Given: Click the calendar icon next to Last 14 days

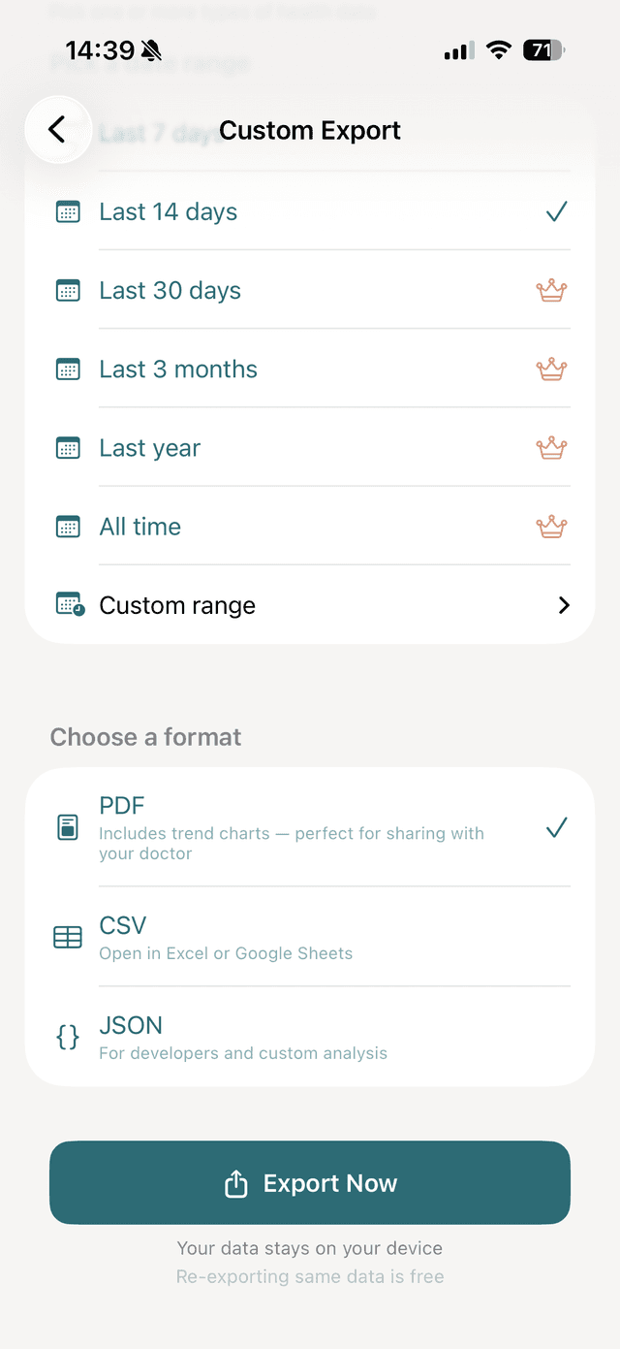Looking at the screenshot, I should pyautogui.click(x=68, y=211).
